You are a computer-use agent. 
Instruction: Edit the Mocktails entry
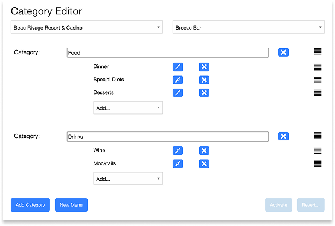click(x=177, y=164)
